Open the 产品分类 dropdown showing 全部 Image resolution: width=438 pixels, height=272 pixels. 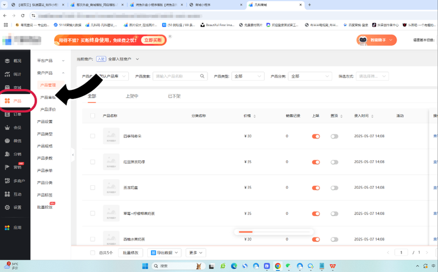(310, 76)
